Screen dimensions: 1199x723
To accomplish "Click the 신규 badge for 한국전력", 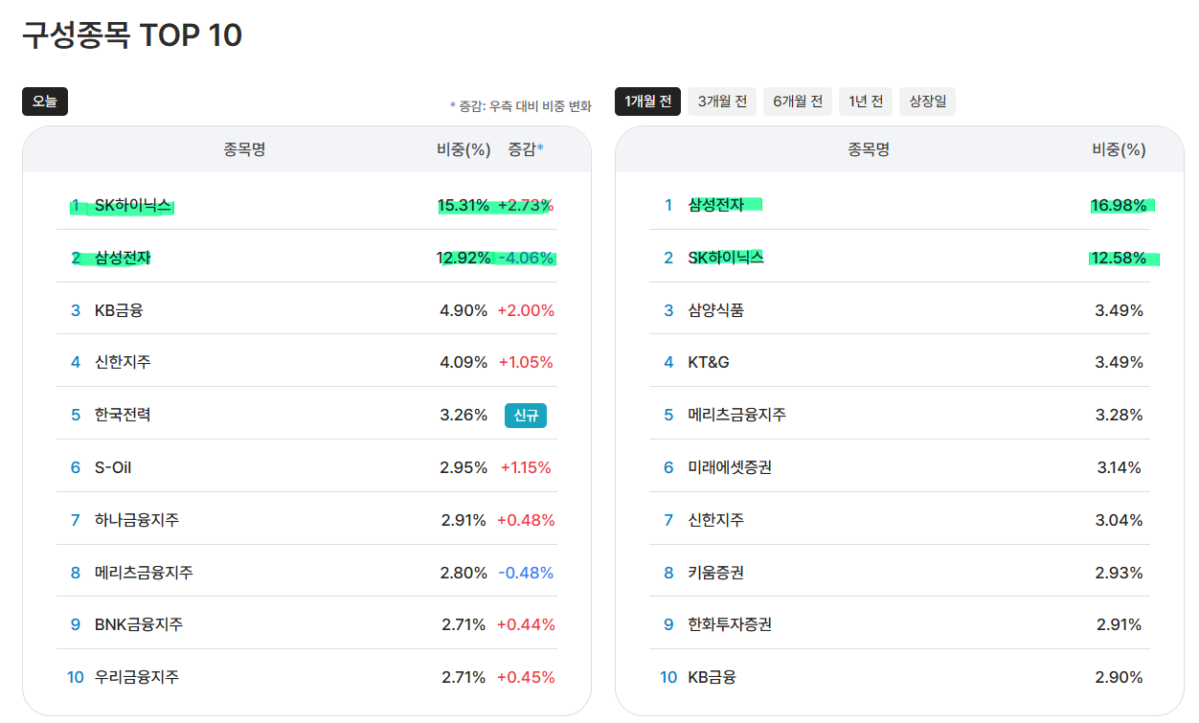I will point(526,416).
